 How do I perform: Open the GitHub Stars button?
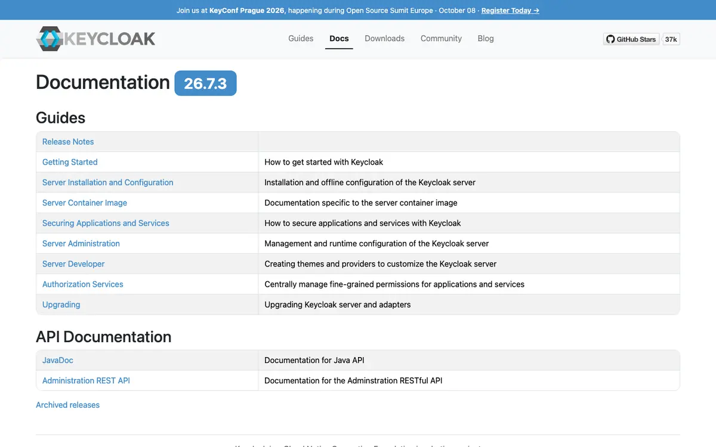coord(631,39)
